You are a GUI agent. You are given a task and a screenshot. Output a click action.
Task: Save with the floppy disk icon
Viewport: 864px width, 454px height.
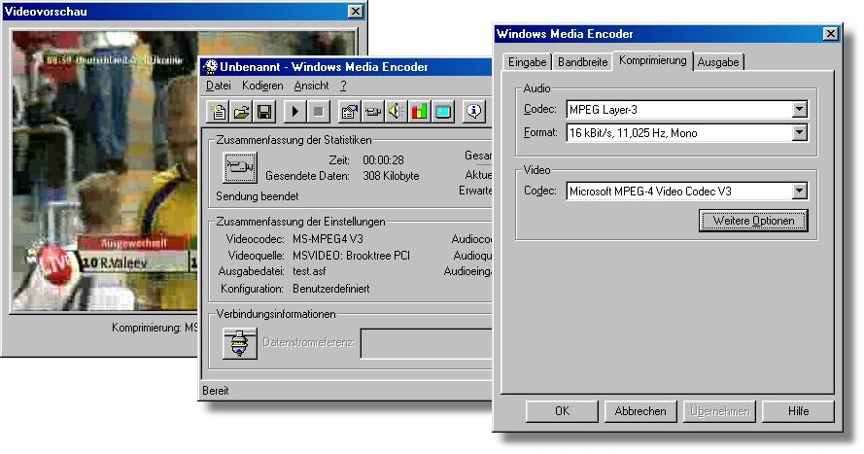coord(264,112)
